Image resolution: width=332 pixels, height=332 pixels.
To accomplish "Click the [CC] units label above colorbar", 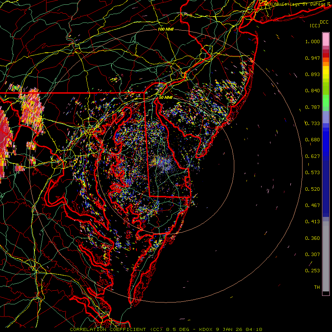I will pyautogui.click(x=315, y=25).
